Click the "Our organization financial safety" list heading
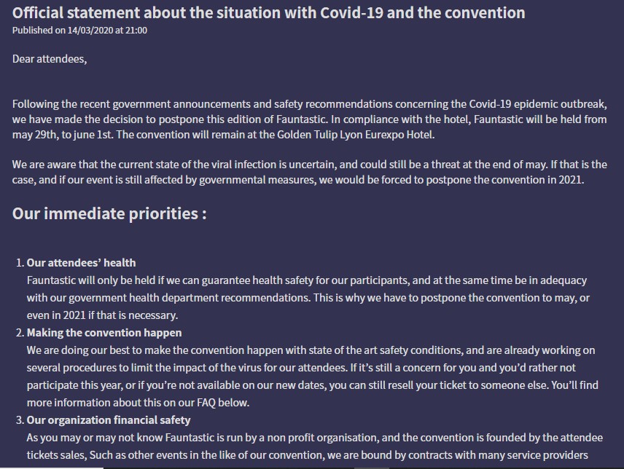 pos(109,420)
